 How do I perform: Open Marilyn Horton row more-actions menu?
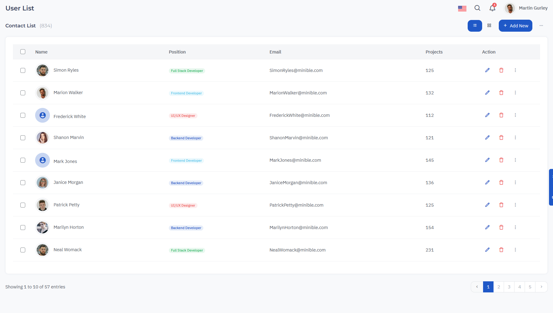(x=515, y=227)
